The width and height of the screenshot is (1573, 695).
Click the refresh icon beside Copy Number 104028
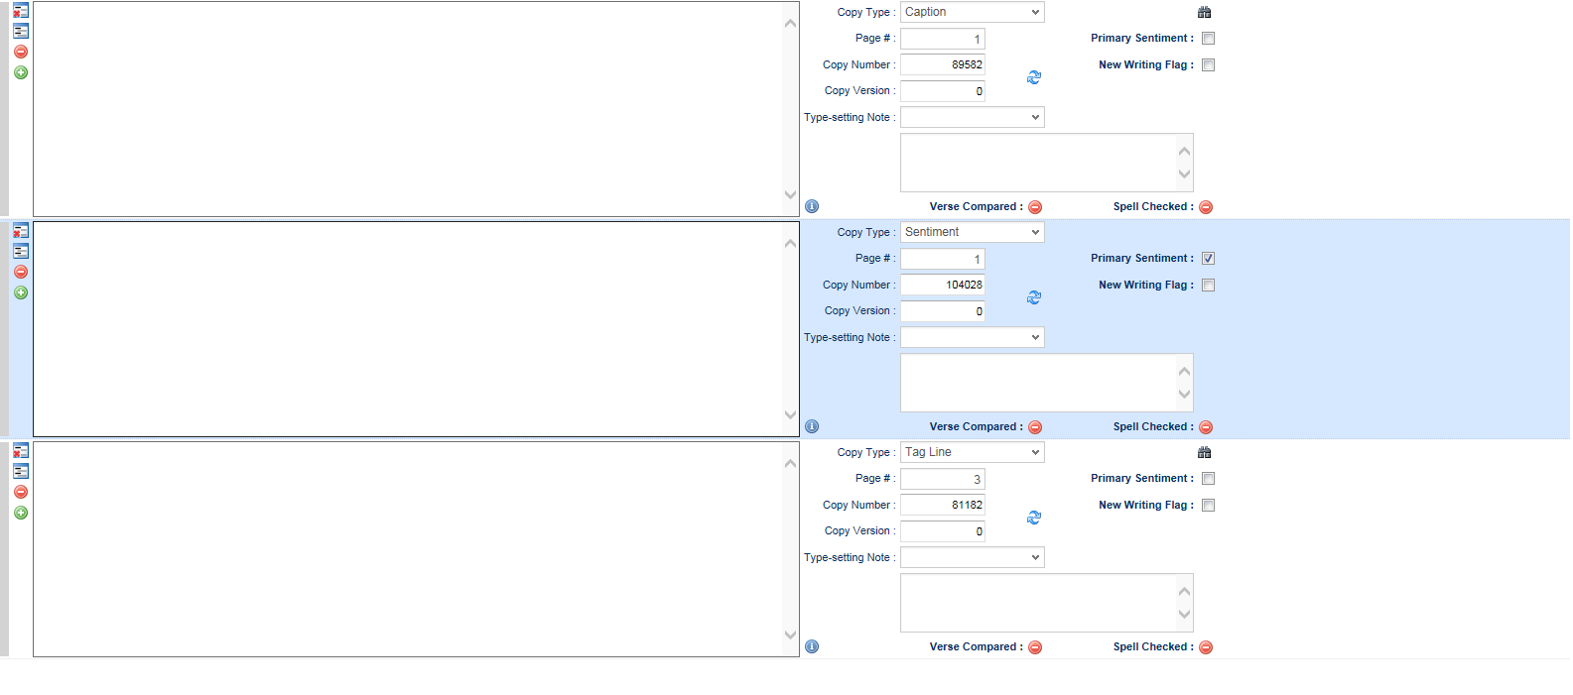pos(1034,297)
